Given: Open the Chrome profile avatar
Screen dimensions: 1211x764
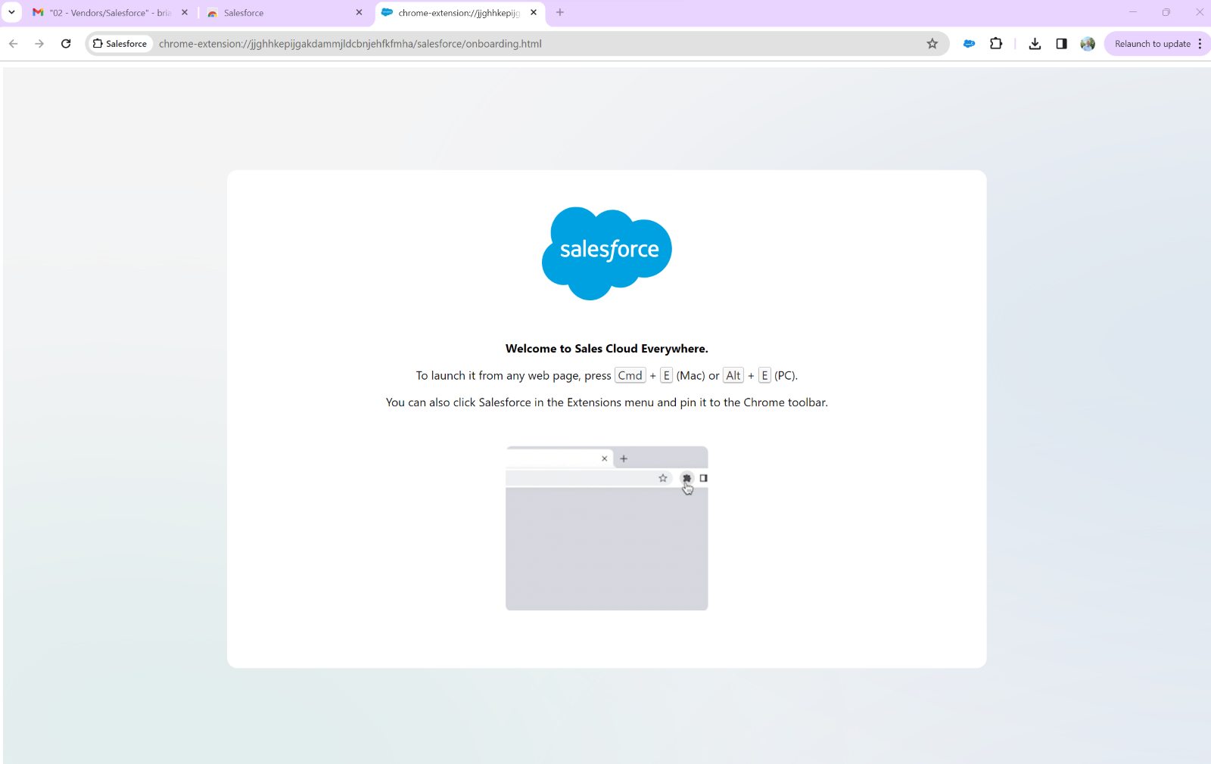Looking at the screenshot, I should tap(1088, 44).
